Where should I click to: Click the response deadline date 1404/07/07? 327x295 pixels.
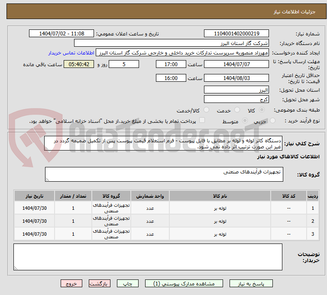(236, 64)
